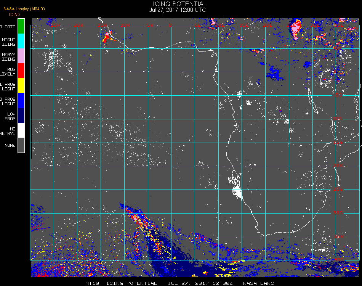Viewport: 362px width, 286px height.
Task: Click the 'Jul 27, 2017 12:00 UTC' date line
Action: [x=177, y=10]
